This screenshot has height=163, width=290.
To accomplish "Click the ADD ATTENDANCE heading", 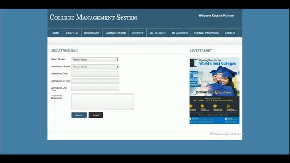I will pos(64,51).
